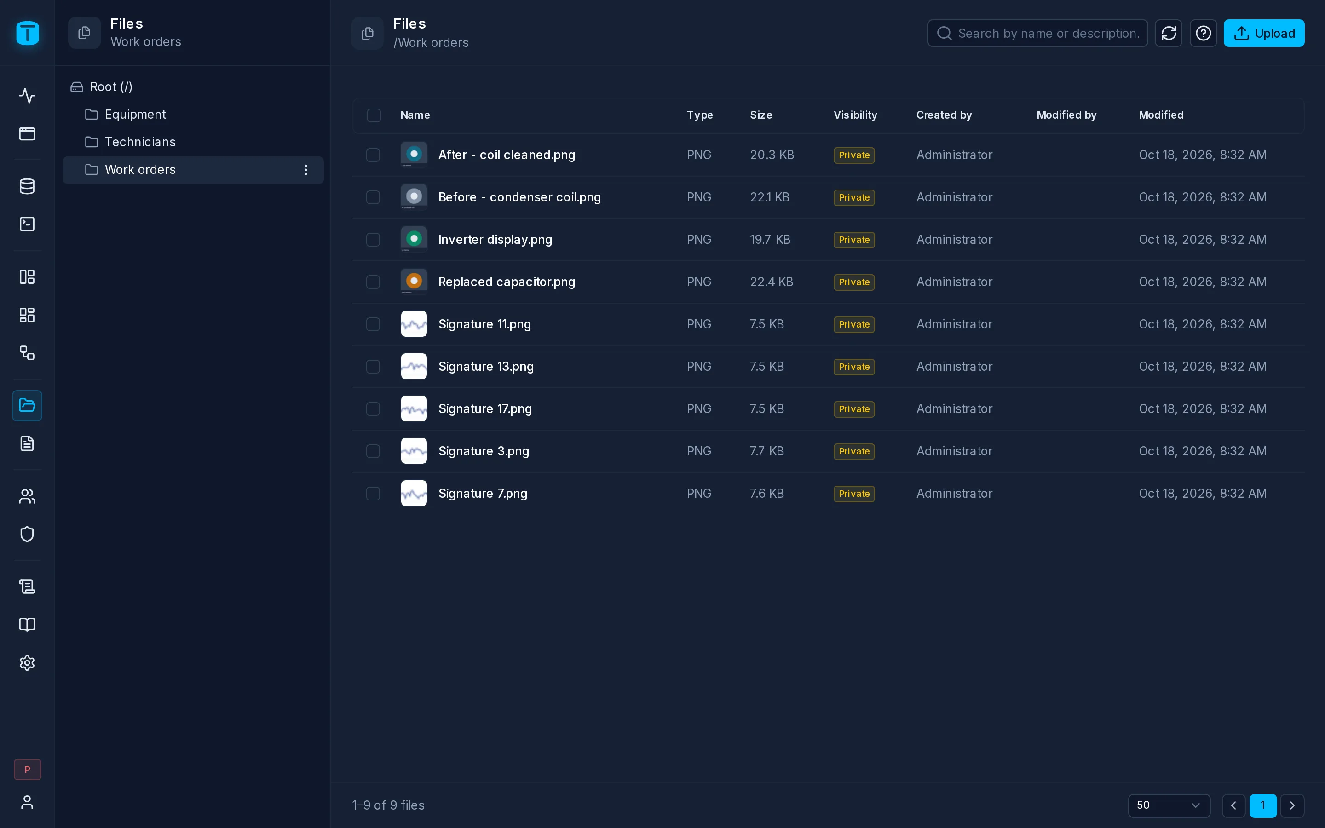Screen dimensions: 1325x828
Task: Sort by the Name column header
Action: tap(415, 115)
